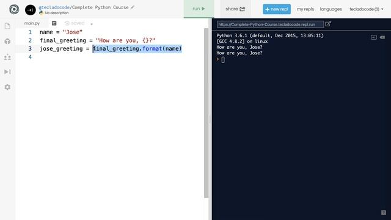The image size is (391, 220).
Task: Click line number 2 in gutter
Action: tap(30, 40)
